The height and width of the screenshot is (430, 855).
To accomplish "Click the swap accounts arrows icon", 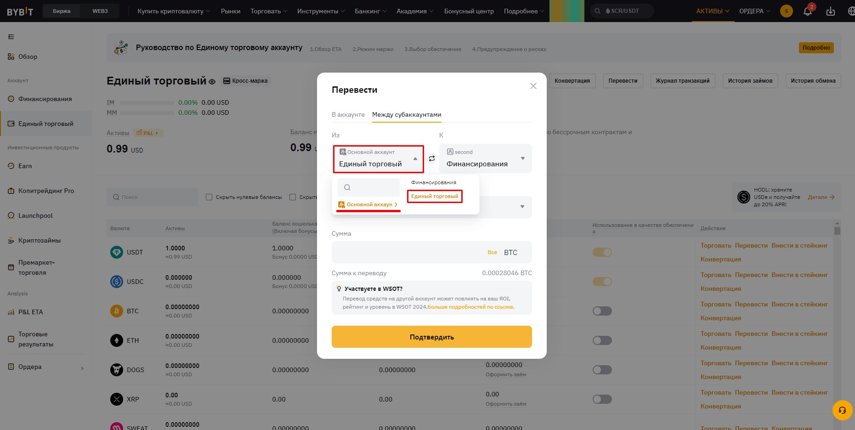I will click(x=432, y=158).
